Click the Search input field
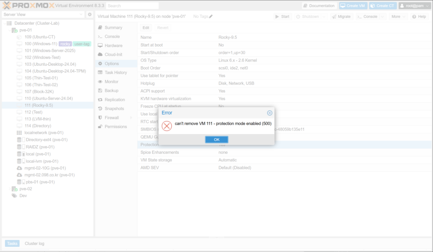This screenshot has height=252, width=433. click(x=132, y=6)
